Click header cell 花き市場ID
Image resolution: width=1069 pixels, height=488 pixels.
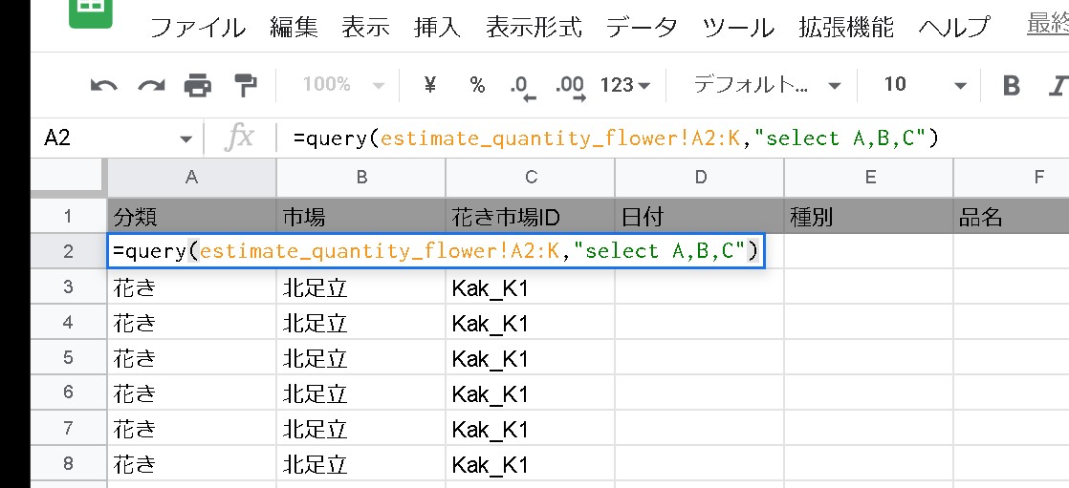(531, 217)
